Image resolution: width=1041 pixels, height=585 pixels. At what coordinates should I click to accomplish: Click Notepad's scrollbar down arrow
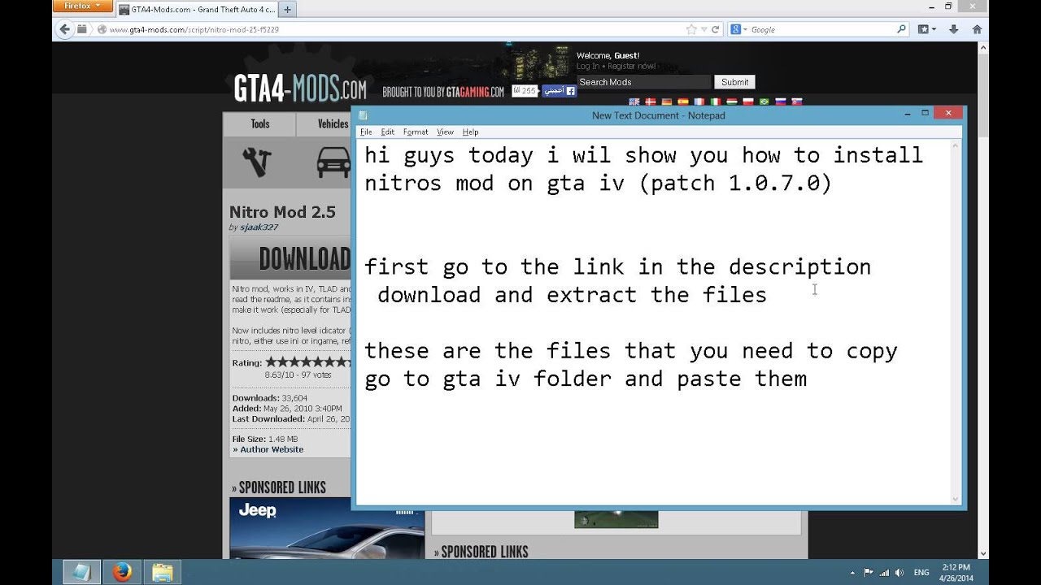(x=956, y=499)
